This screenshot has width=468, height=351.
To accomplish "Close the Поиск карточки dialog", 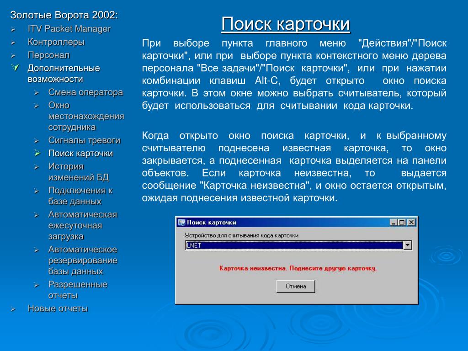I will click(411, 223).
